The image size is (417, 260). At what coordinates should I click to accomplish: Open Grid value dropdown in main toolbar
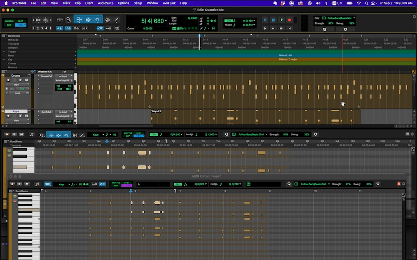[x=254, y=21]
